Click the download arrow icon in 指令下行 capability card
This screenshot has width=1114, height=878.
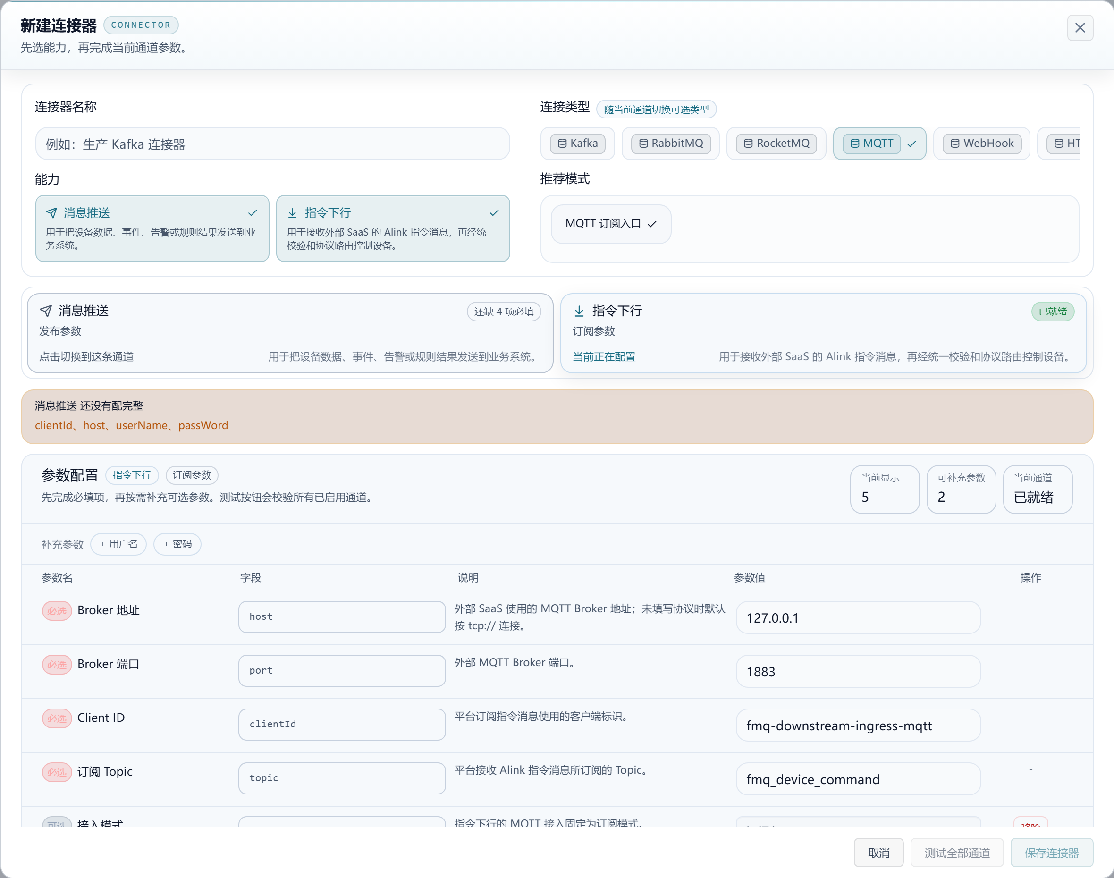292,213
